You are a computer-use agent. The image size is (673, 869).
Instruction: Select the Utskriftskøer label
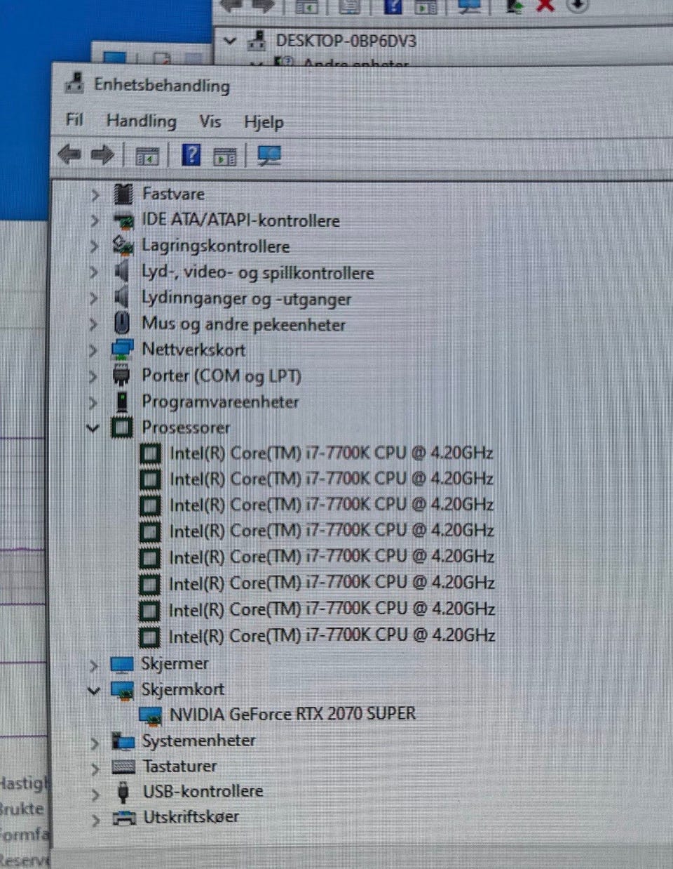pyautogui.click(x=191, y=817)
